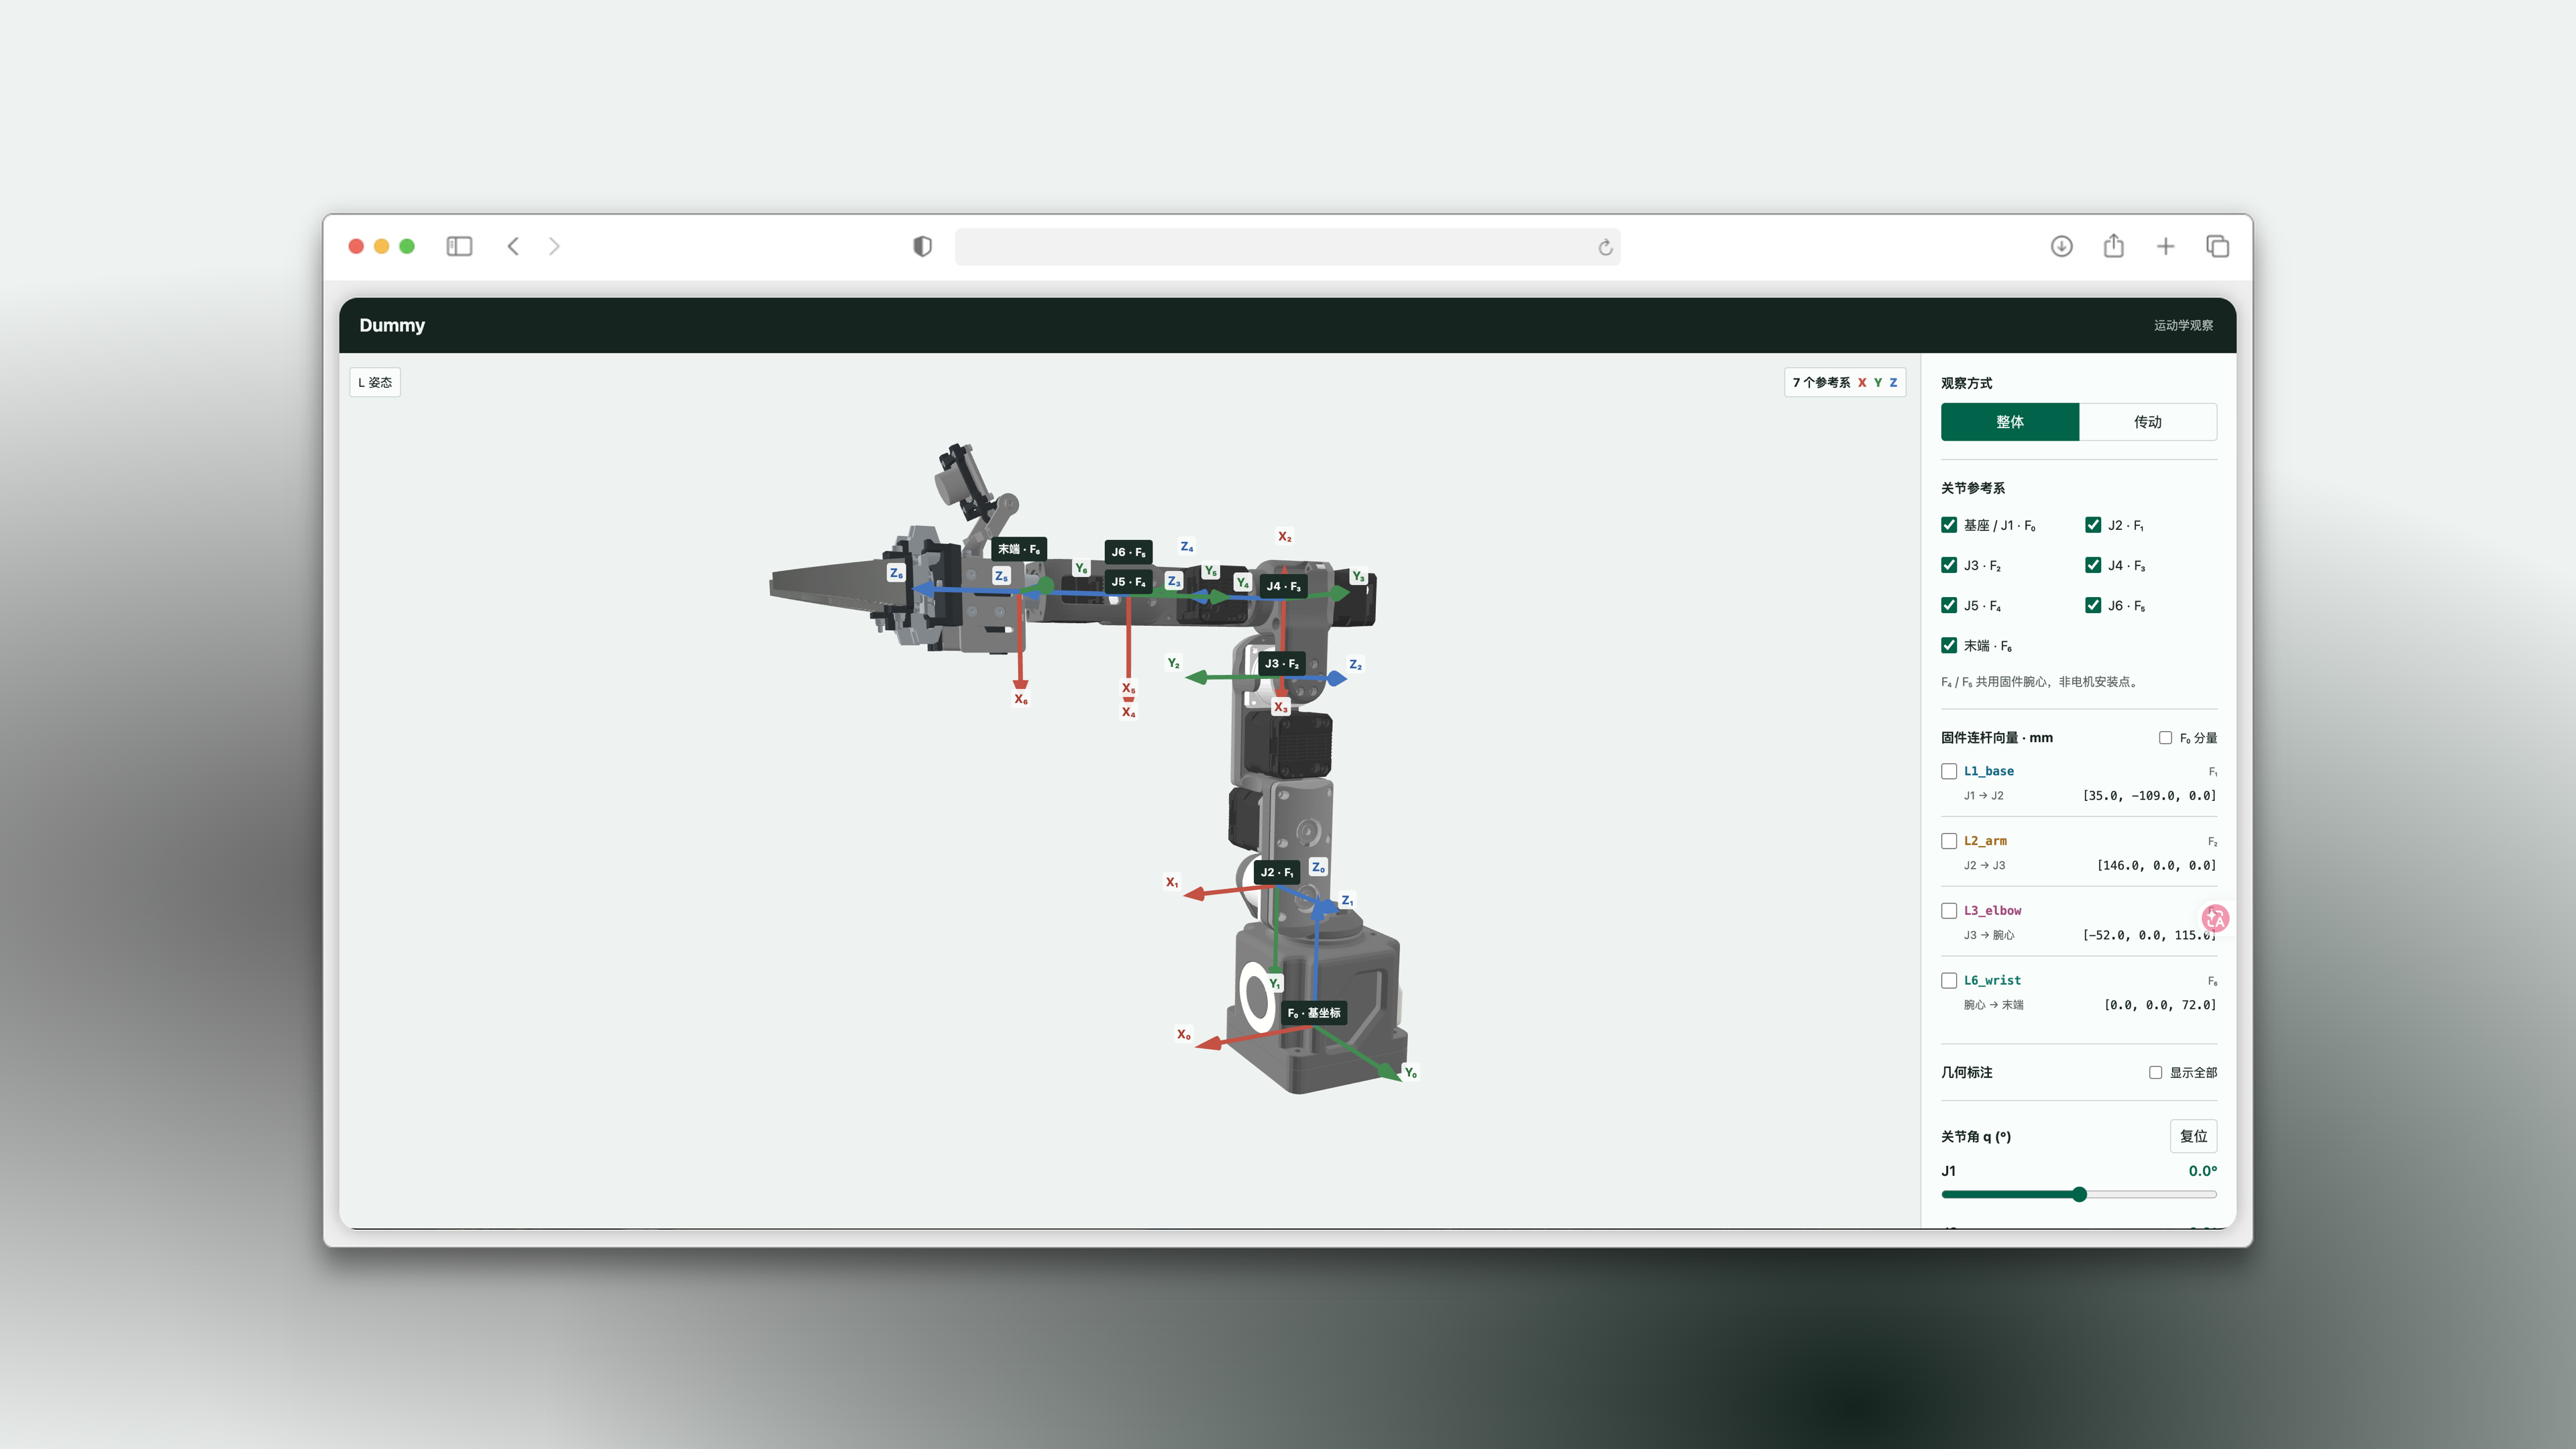Check the L1_base link vector checkbox
The height and width of the screenshot is (1449, 2576).
[1949, 771]
